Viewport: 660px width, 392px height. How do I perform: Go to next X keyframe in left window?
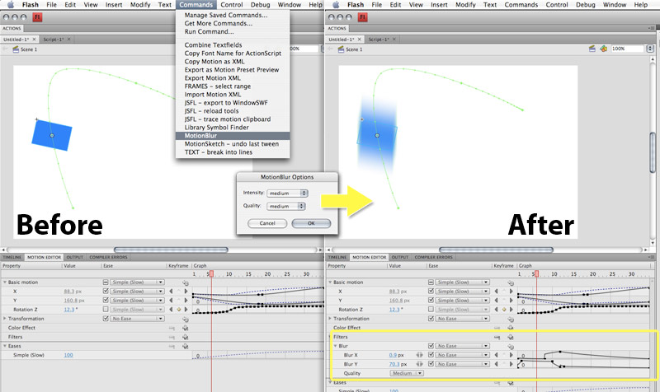point(186,292)
